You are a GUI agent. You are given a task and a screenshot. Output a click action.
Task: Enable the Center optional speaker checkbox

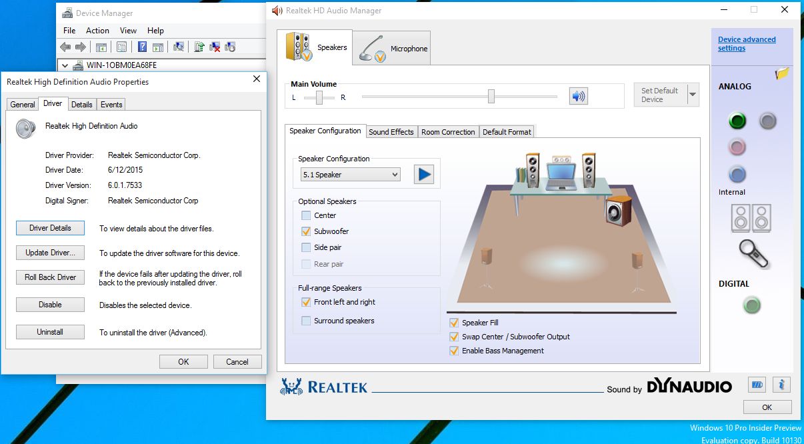point(306,215)
